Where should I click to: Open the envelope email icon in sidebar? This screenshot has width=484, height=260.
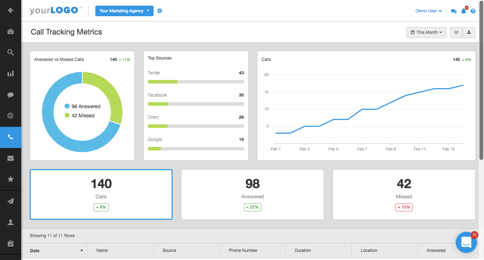11,158
